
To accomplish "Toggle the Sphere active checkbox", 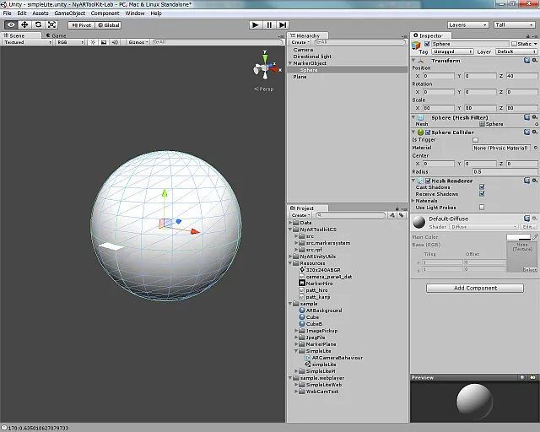I will [x=427, y=44].
